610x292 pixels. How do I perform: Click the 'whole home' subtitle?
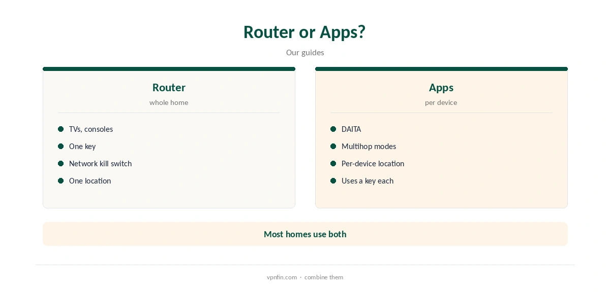[169, 102]
